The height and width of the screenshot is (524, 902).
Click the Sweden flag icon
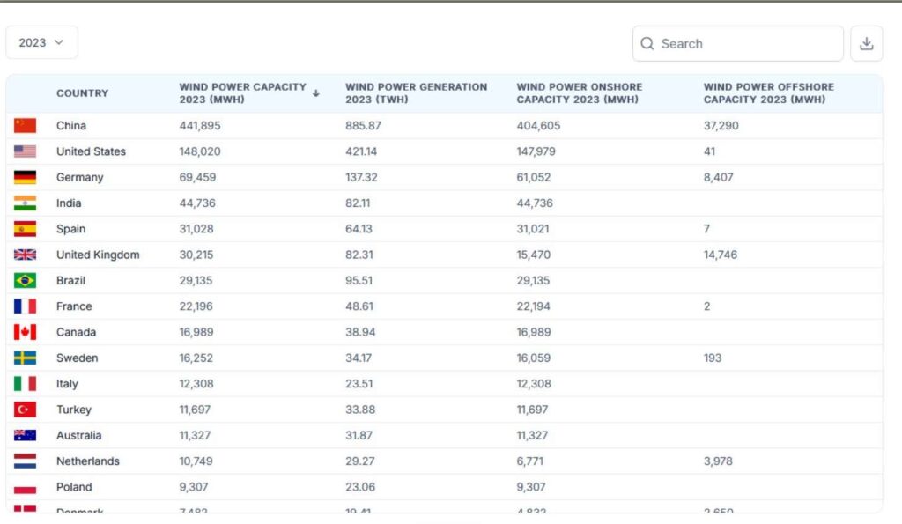point(25,358)
